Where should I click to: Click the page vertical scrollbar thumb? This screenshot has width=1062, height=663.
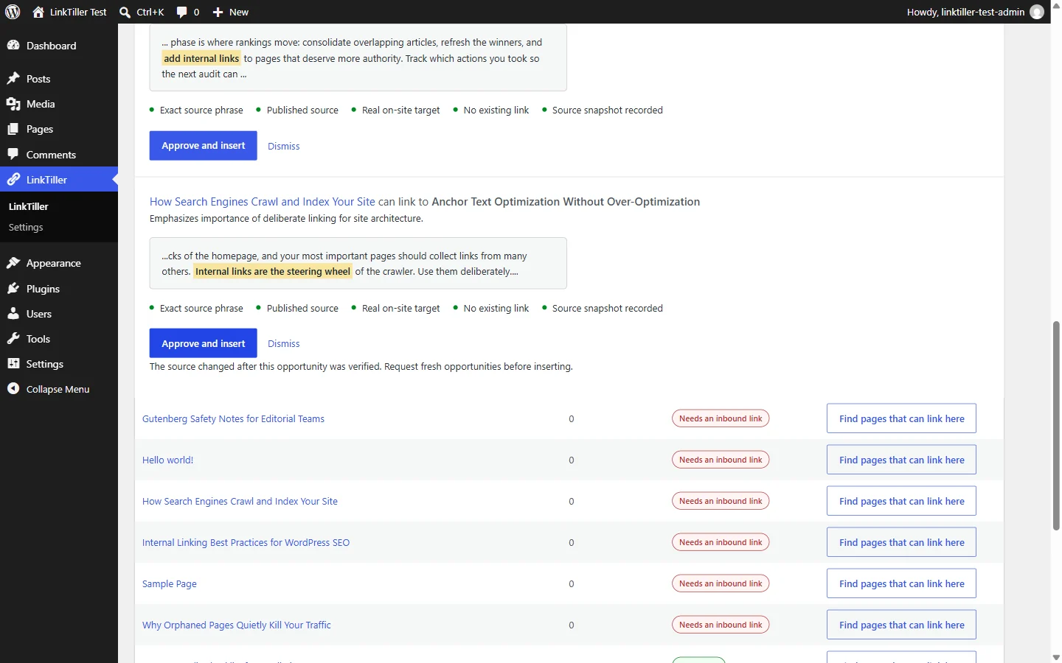1056,426
